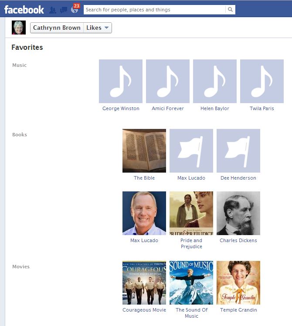Open the friend requests icon

coord(53,10)
